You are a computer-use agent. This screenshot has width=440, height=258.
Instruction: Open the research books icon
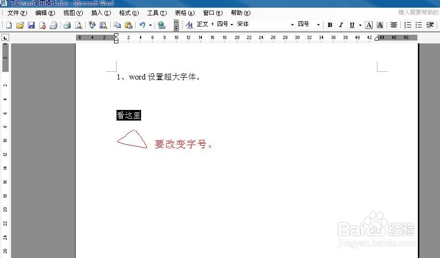point(104,25)
